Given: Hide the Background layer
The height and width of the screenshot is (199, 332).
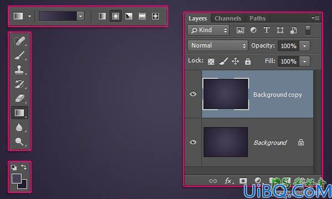Looking at the screenshot, I should point(193,142).
